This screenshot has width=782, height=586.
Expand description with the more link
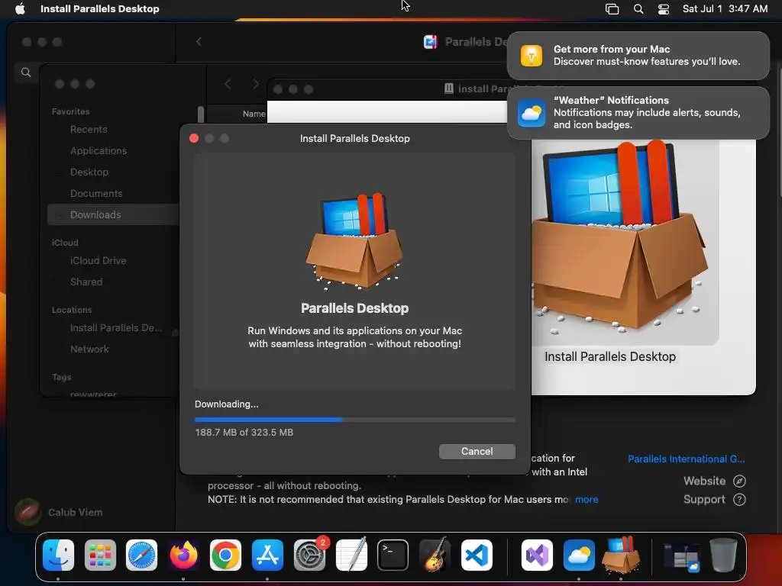coord(586,499)
